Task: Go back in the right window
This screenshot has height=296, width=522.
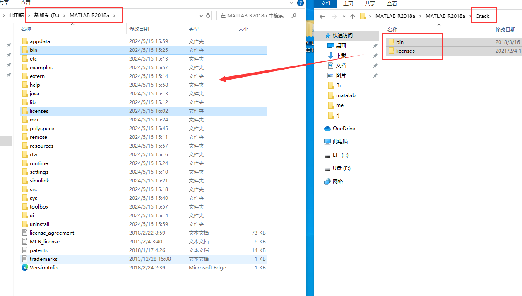Action: (322, 17)
